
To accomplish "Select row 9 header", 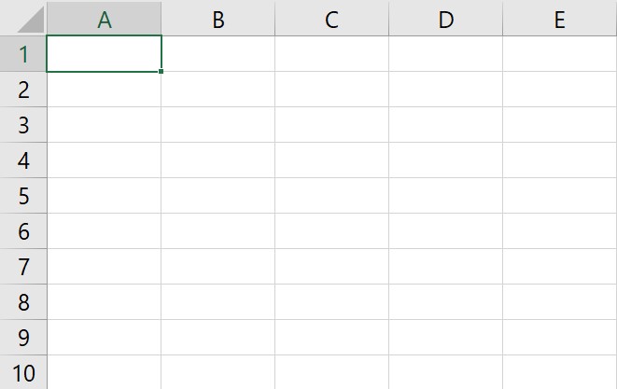I will 23,337.
